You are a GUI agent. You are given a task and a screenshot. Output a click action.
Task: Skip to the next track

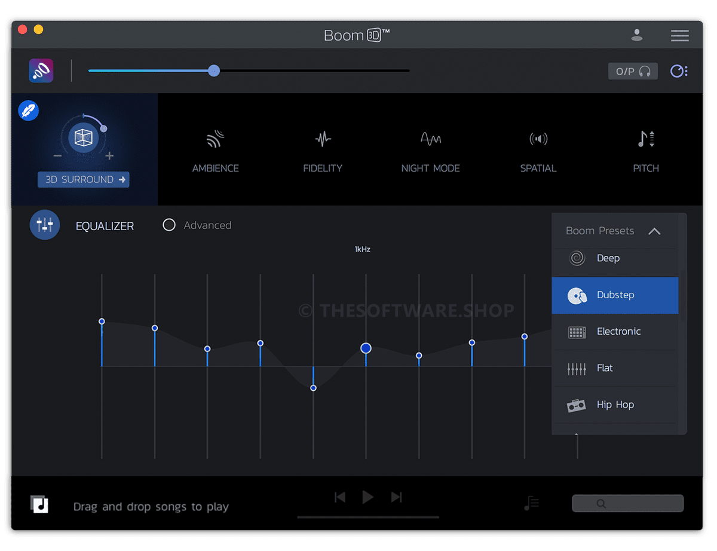pos(396,497)
